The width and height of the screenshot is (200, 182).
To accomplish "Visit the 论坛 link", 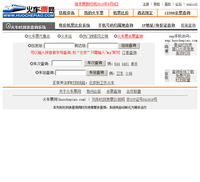I will (x=178, y=4).
